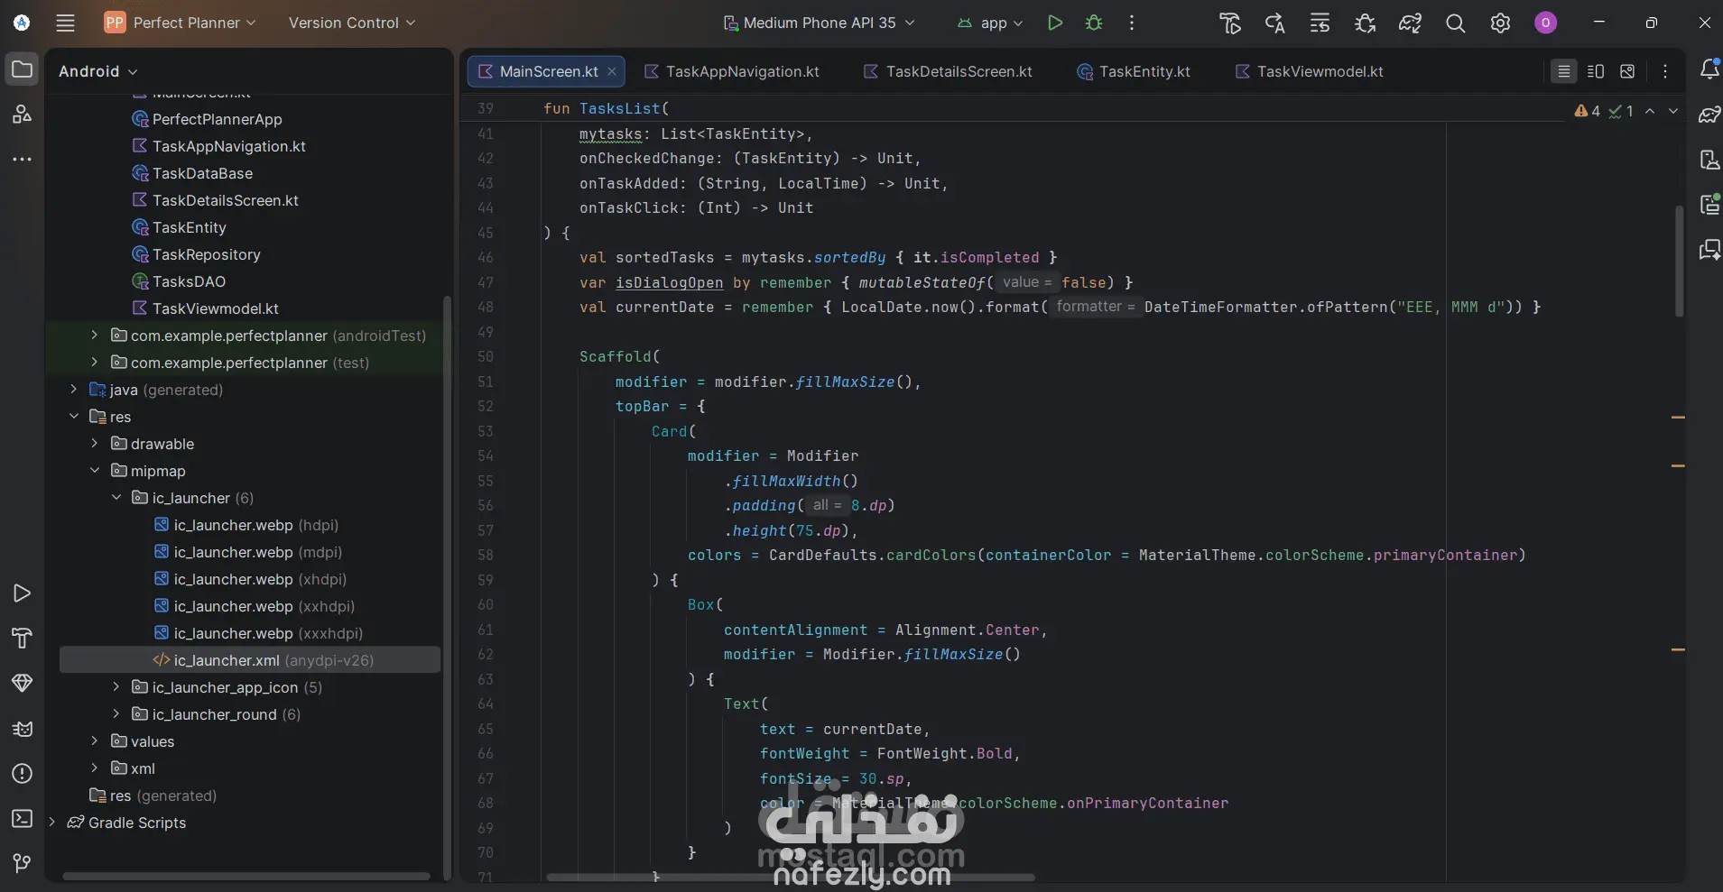Open the Resource Manager tool window

point(22,115)
